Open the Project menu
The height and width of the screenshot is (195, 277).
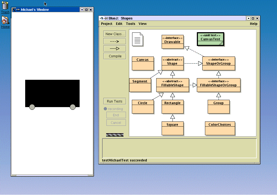click(106, 24)
